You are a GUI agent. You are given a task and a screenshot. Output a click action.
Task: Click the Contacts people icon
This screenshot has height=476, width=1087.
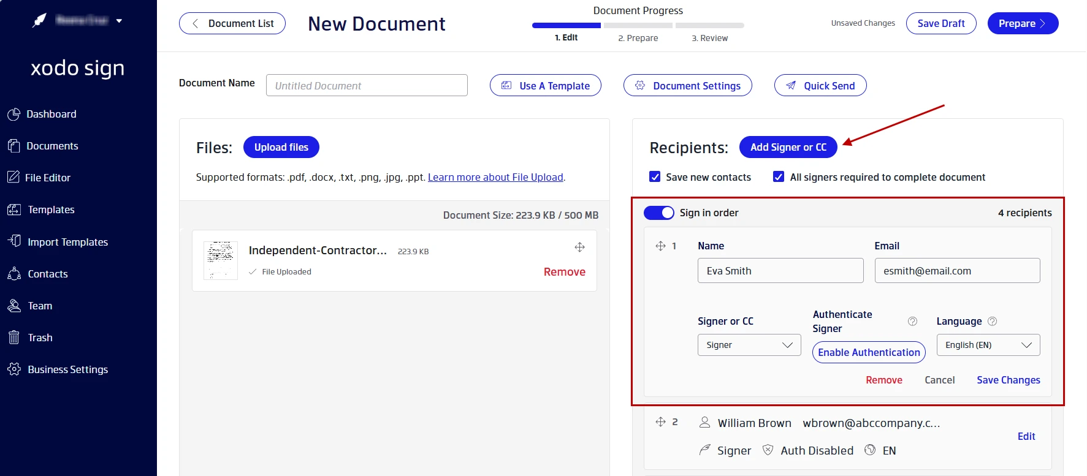tap(13, 273)
